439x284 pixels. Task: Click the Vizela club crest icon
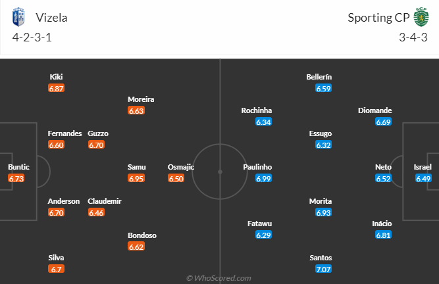tap(18, 17)
